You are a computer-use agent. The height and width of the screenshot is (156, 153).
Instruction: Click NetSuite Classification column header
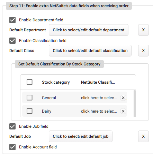point(98,82)
